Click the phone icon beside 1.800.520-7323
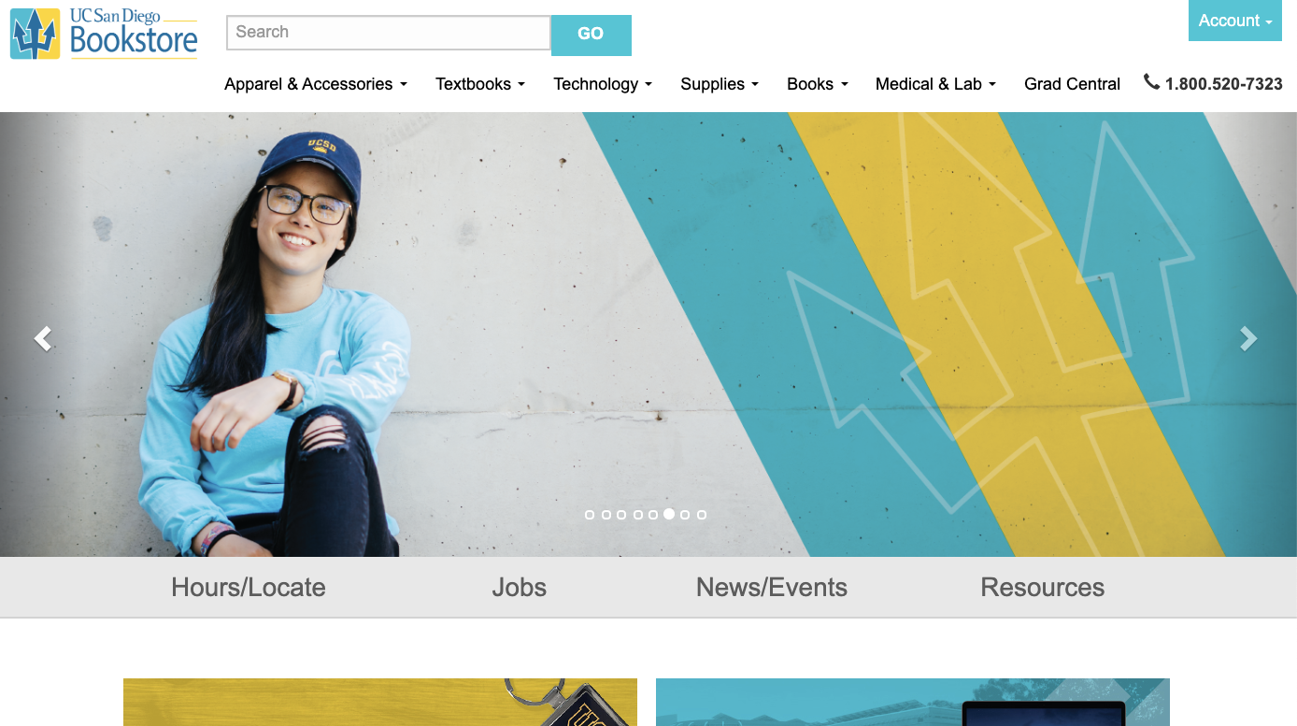1297x726 pixels. [1151, 82]
